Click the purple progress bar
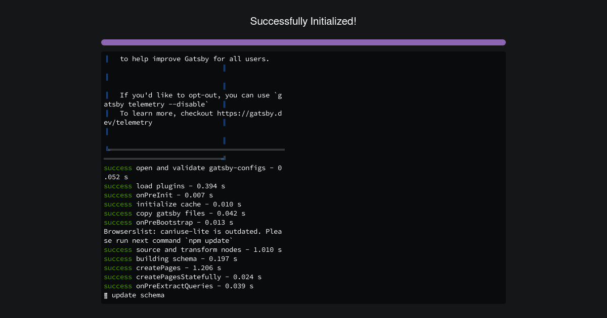The width and height of the screenshot is (607, 318). coord(303,42)
